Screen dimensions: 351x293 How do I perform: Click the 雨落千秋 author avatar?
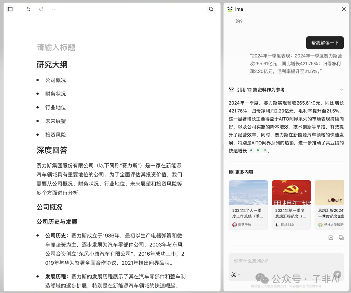pos(234,224)
